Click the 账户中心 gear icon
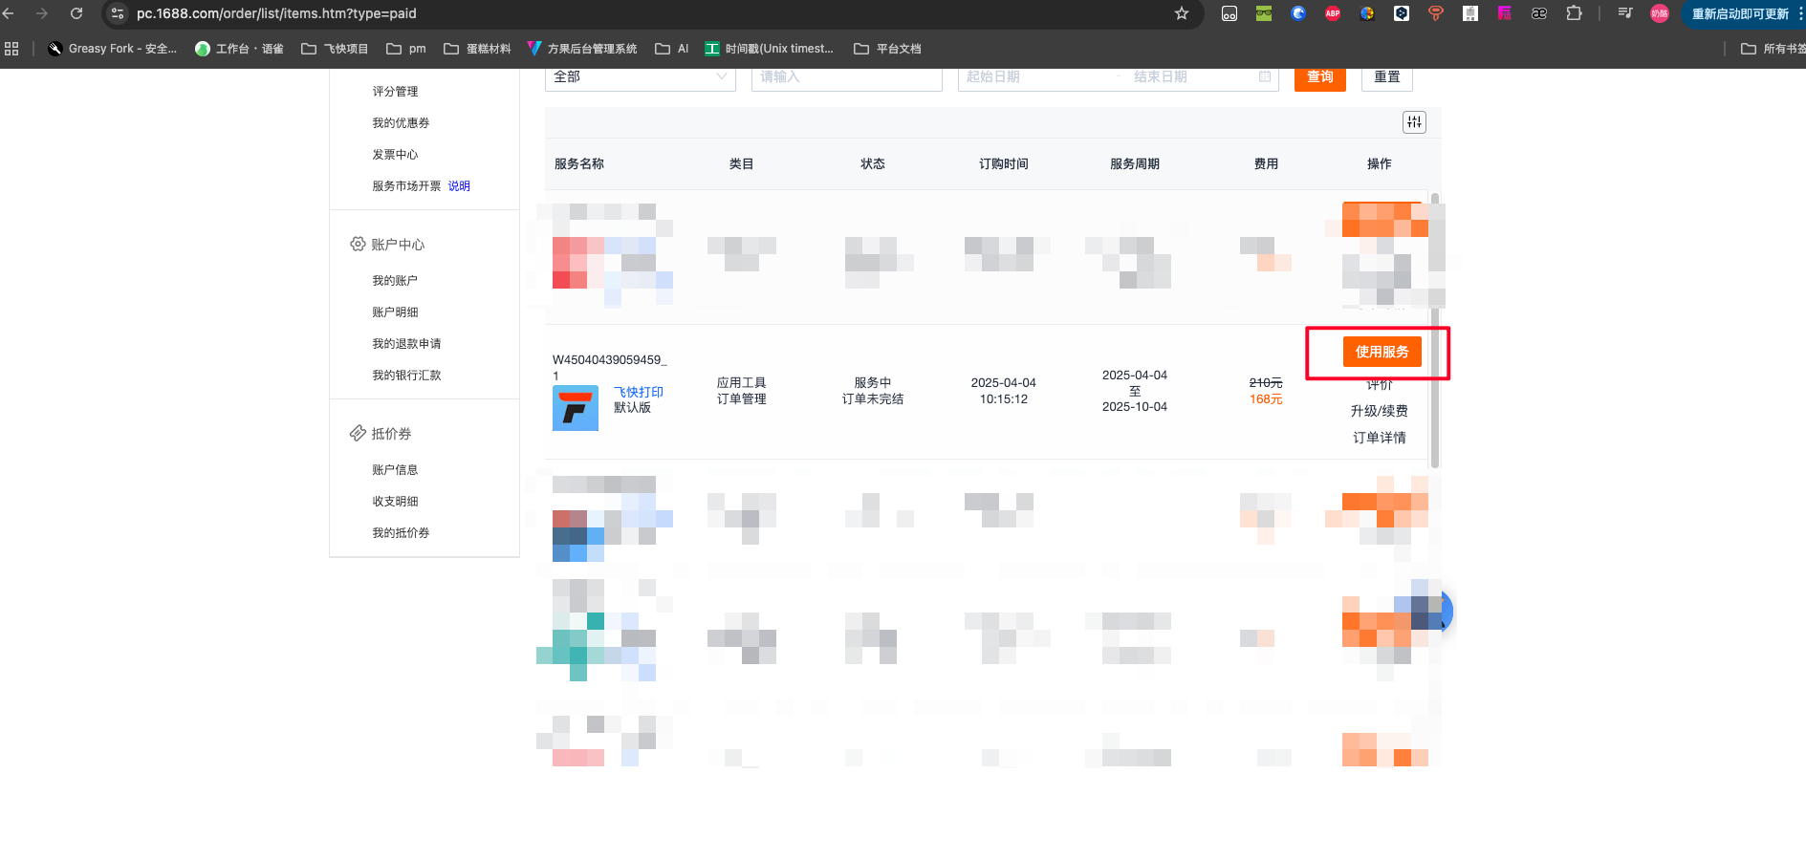 point(358,244)
